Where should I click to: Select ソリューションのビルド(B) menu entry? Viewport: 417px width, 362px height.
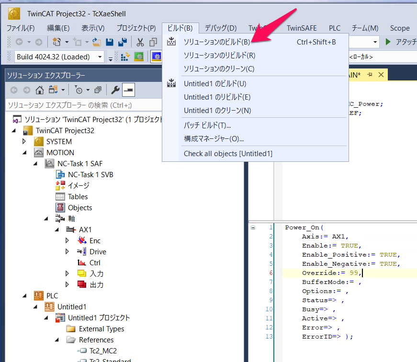(255, 42)
